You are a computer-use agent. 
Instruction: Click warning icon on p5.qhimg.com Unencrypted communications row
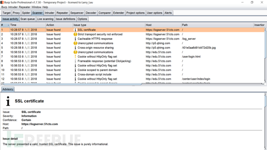(75, 43)
